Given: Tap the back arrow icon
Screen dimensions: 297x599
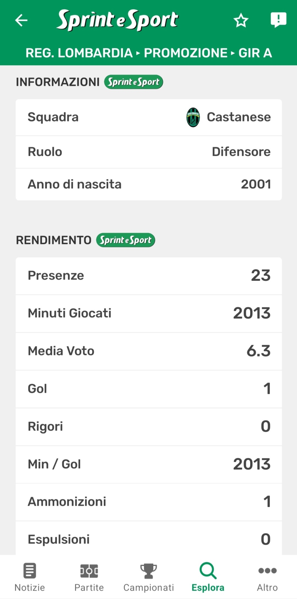Looking at the screenshot, I should pos(22,21).
